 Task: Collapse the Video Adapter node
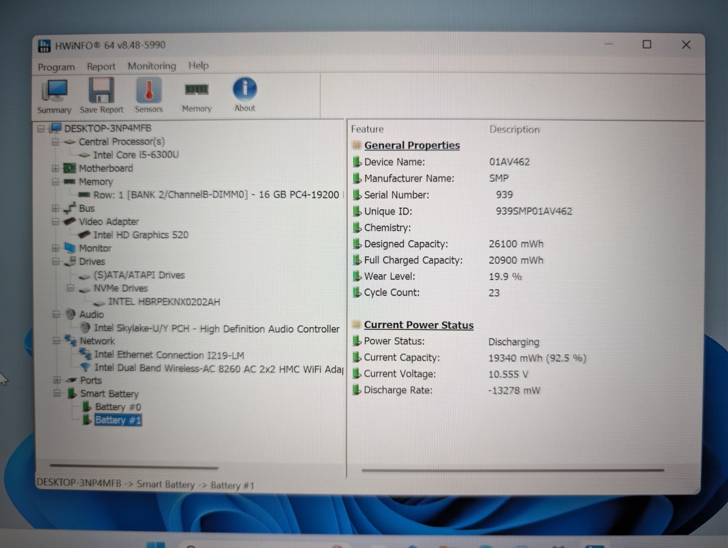[56, 222]
